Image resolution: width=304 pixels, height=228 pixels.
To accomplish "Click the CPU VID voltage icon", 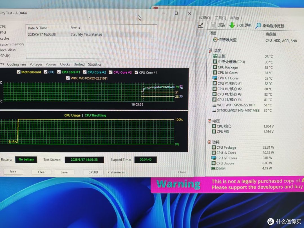I will (x=214, y=131).
